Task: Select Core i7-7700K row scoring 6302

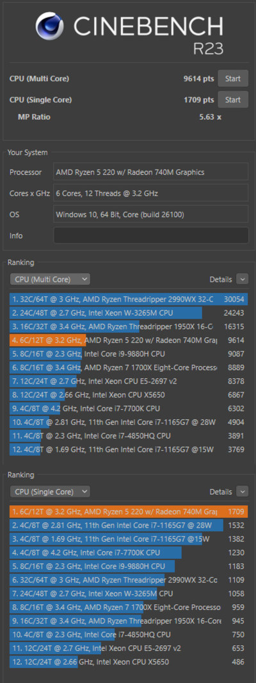Action: [129, 408]
